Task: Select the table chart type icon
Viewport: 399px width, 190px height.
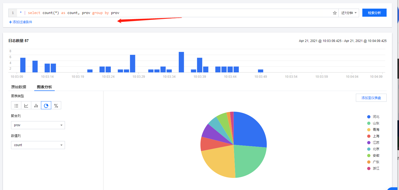Action: 16,105
